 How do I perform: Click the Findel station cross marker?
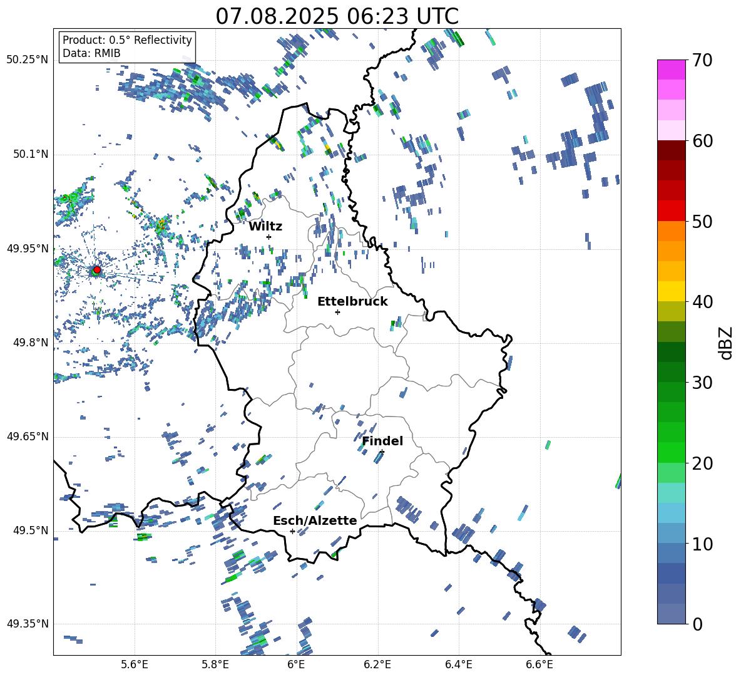[x=382, y=452]
